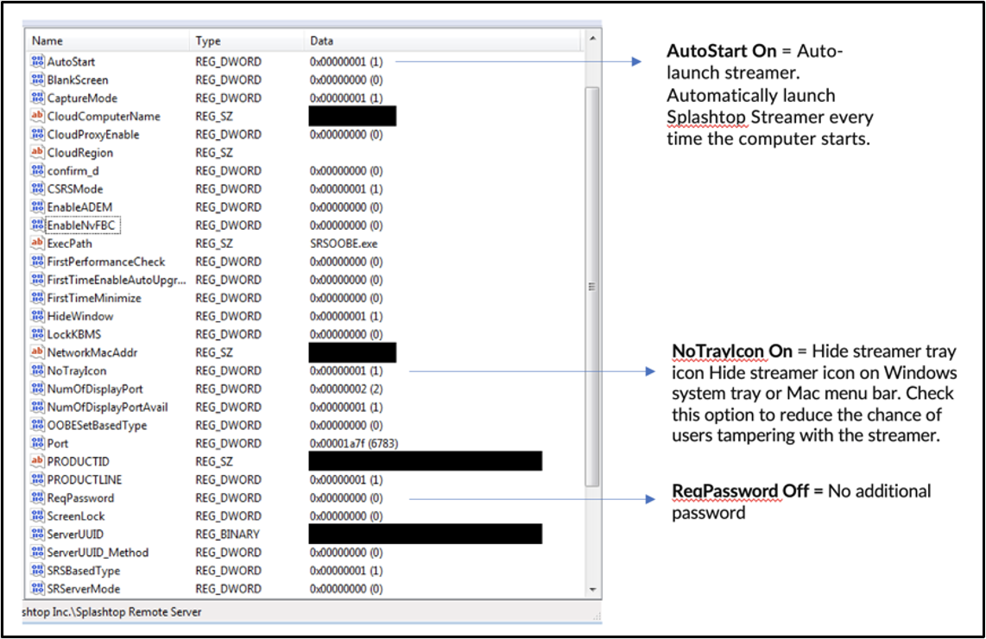This screenshot has width=986, height=639.
Task: Click the 0x00001a7f (6783) data value
Action: (354, 443)
